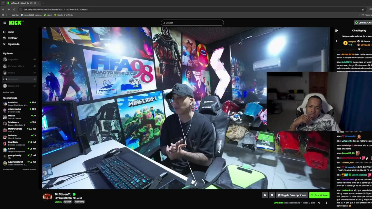Screen dimensions: 372x209
Task: Click the Granny category tag
Action: pyautogui.click(x=58, y=202)
